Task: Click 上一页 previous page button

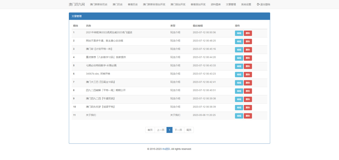Action: tap(161, 130)
